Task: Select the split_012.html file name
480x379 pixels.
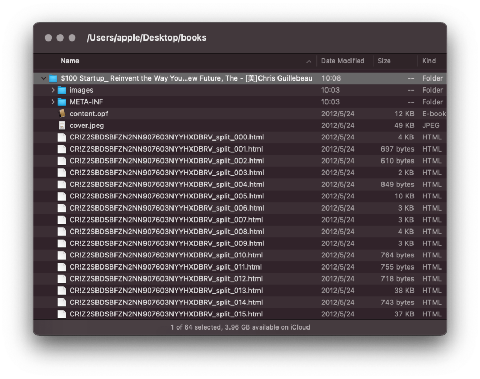Action: coord(166,278)
